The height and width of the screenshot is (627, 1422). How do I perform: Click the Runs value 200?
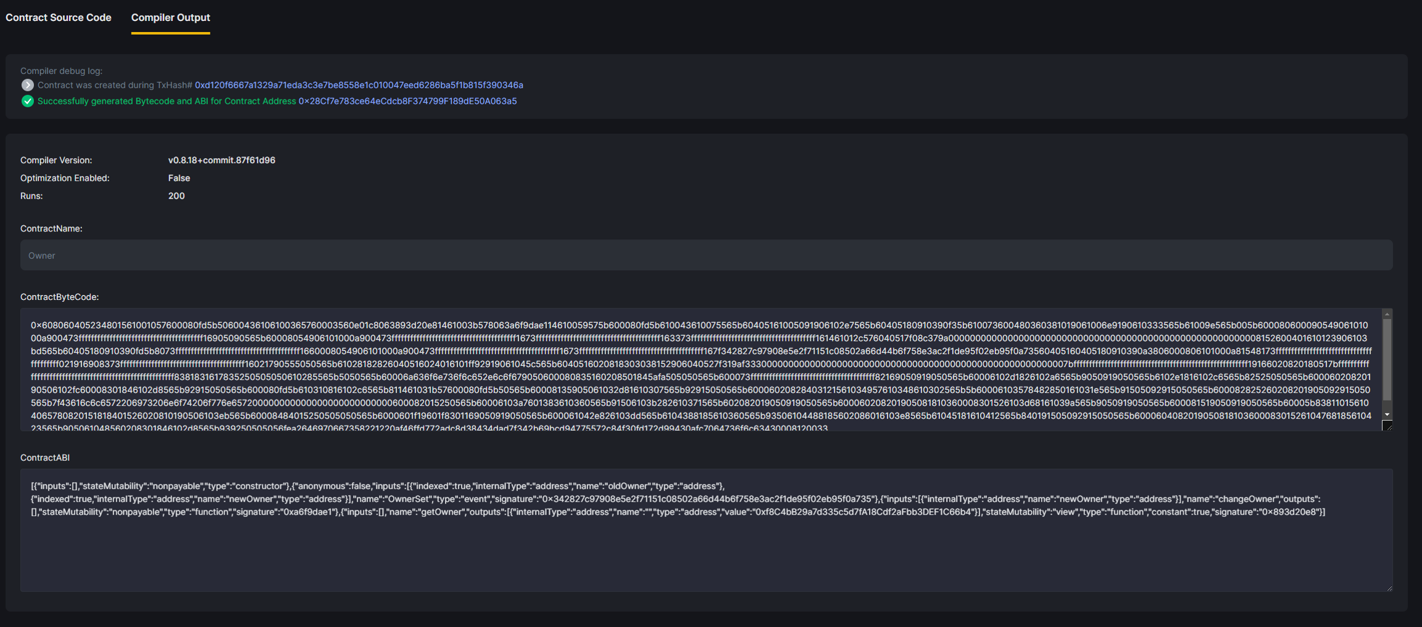pos(177,196)
